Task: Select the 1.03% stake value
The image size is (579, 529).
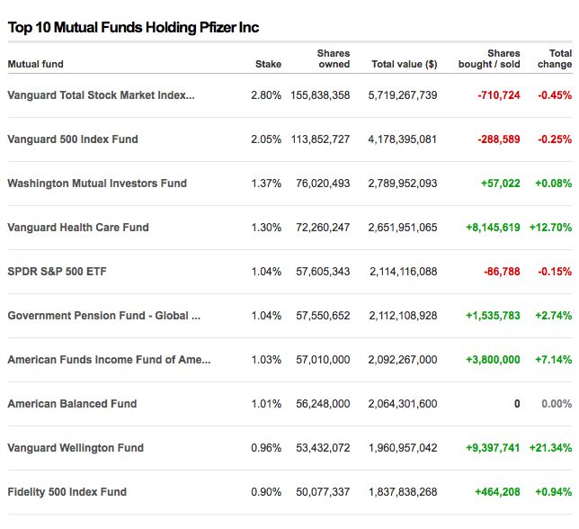Action: click(x=266, y=360)
